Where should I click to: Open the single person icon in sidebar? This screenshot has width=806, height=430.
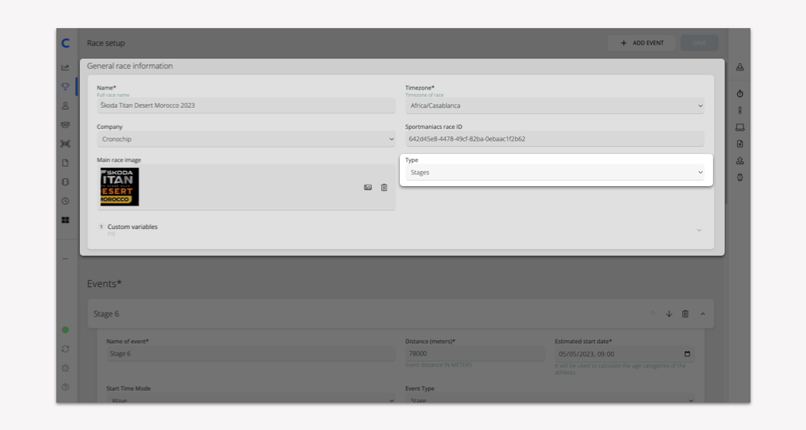(65, 106)
